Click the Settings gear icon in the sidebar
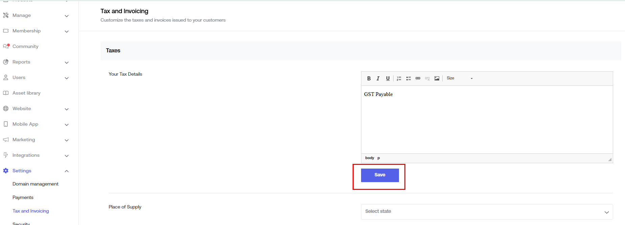 pos(6,171)
